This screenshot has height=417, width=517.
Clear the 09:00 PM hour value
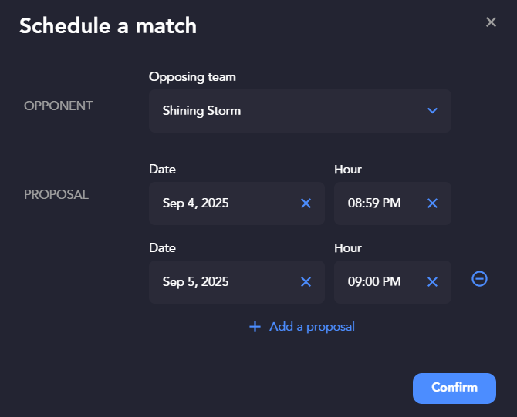click(x=432, y=282)
